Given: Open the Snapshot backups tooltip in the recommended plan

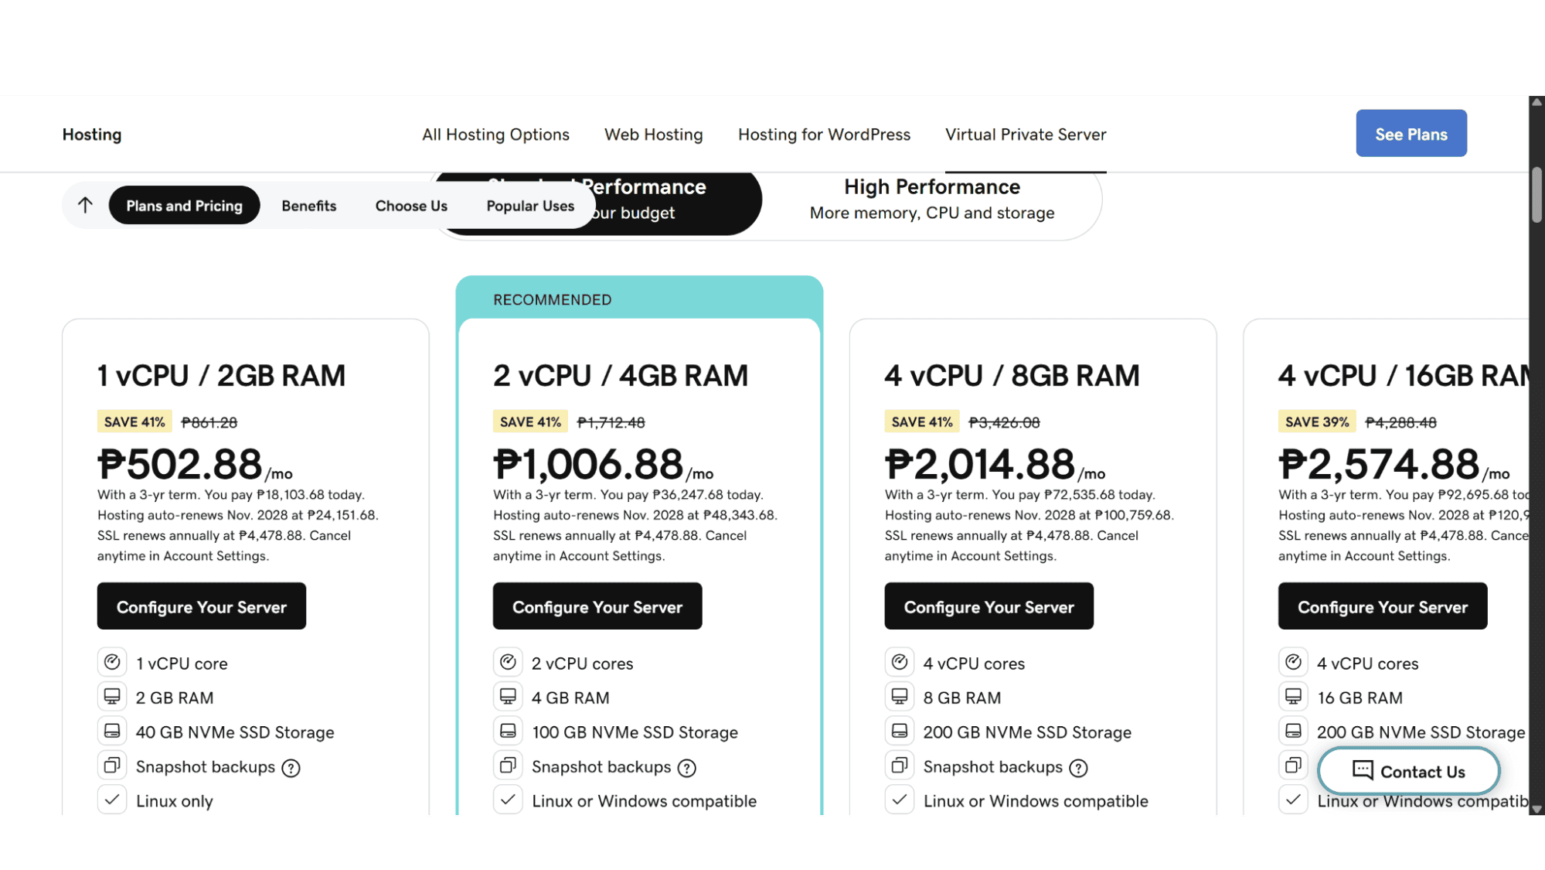Looking at the screenshot, I should pyautogui.click(x=687, y=767).
